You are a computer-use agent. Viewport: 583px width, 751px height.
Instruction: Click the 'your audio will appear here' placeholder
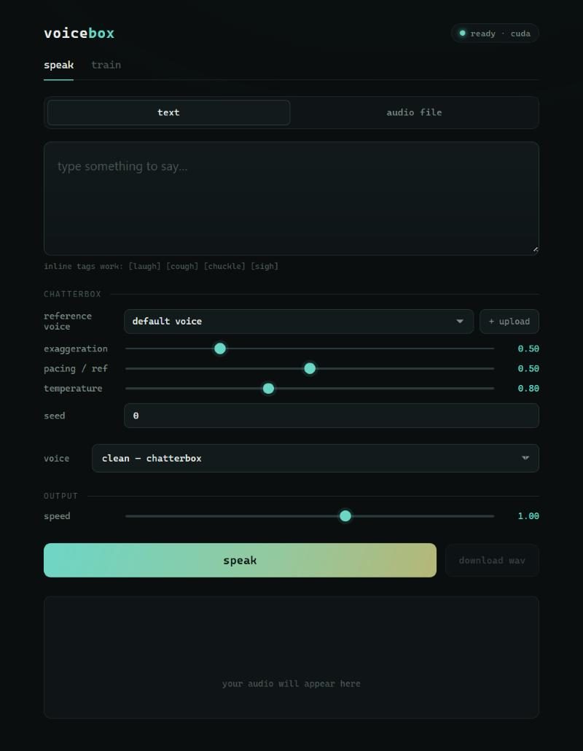tap(291, 683)
